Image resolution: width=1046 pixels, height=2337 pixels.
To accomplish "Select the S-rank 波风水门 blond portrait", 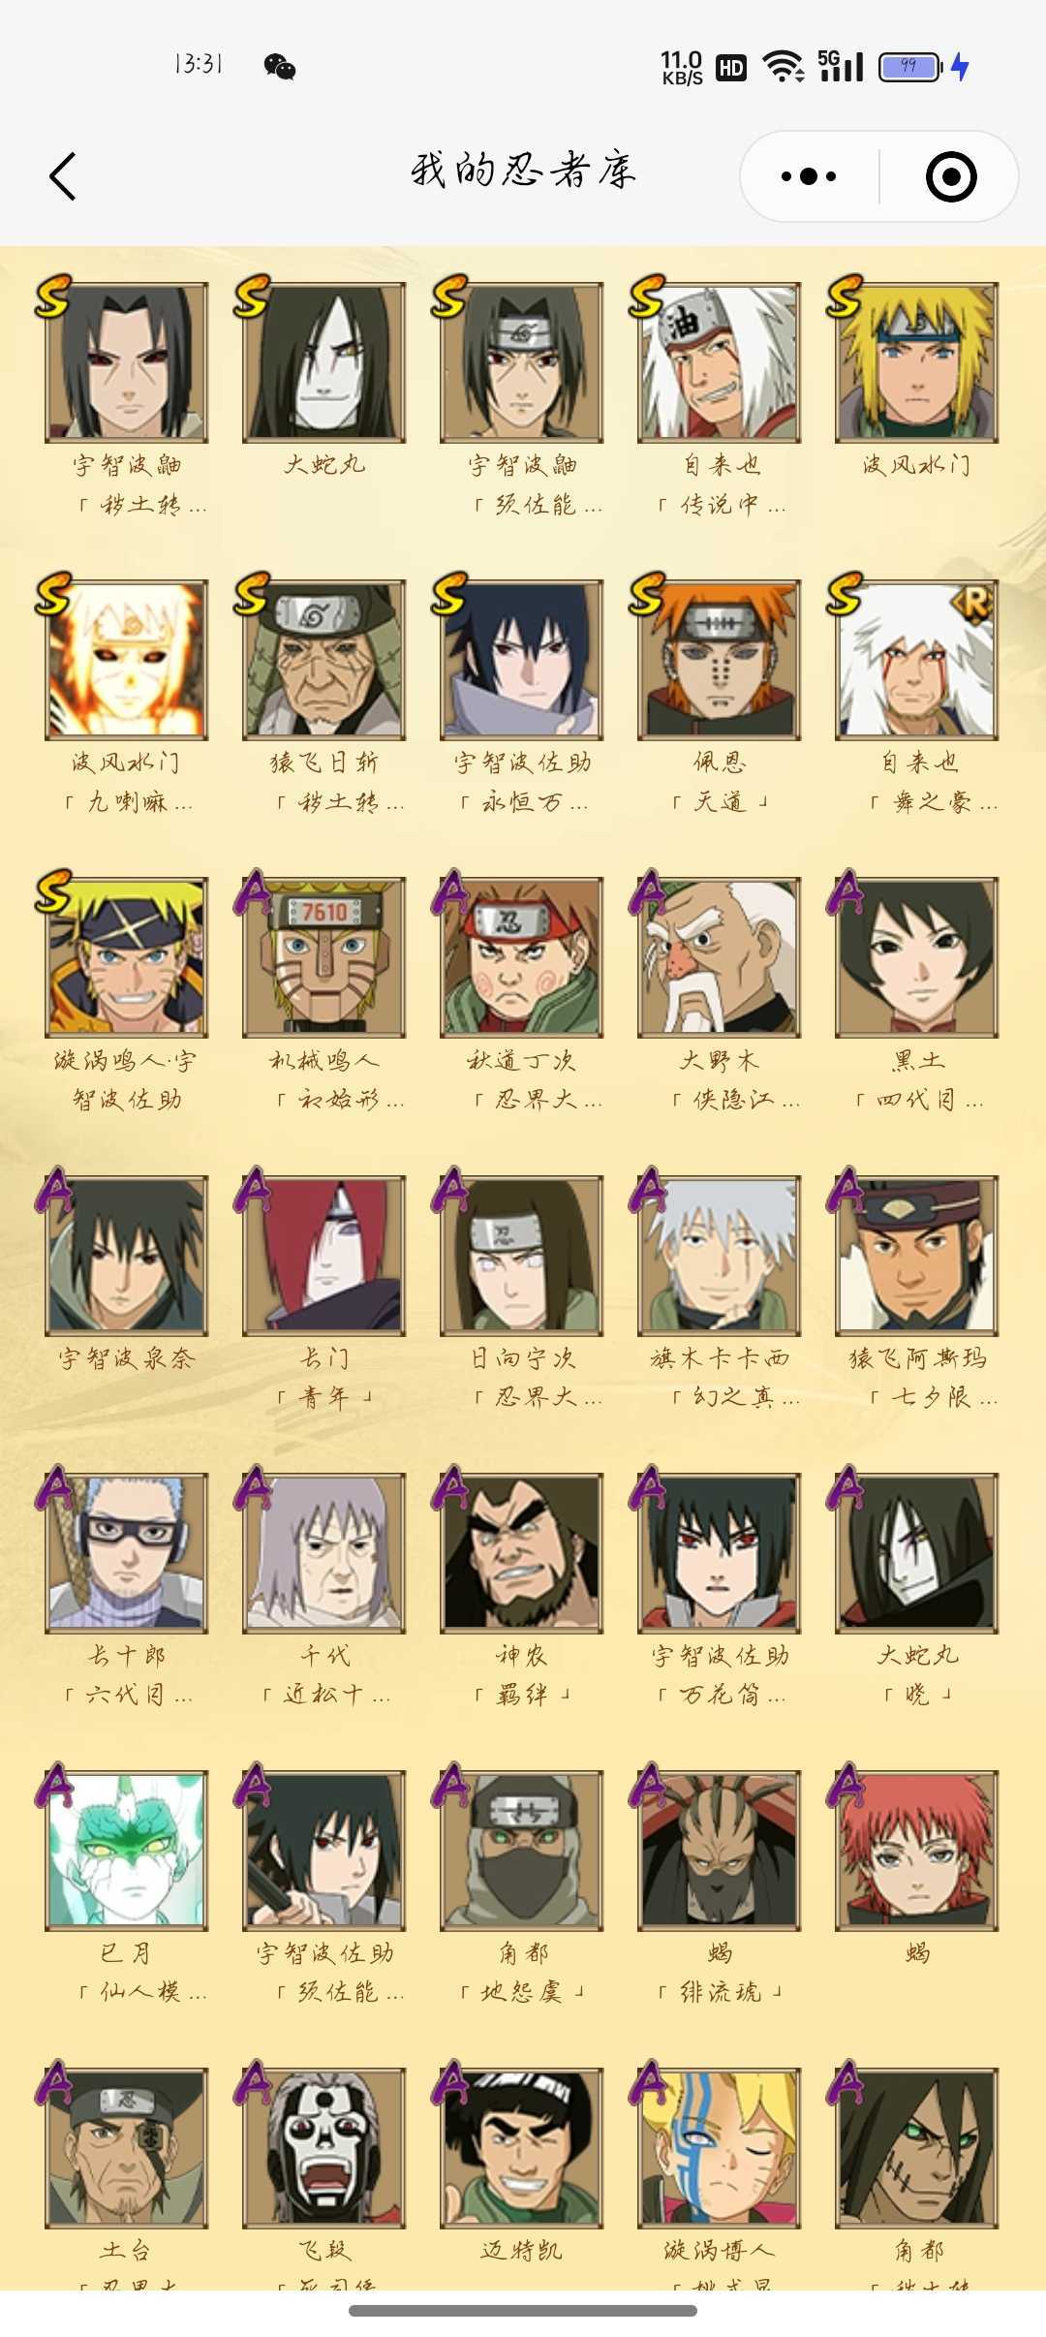I will 916,362.
